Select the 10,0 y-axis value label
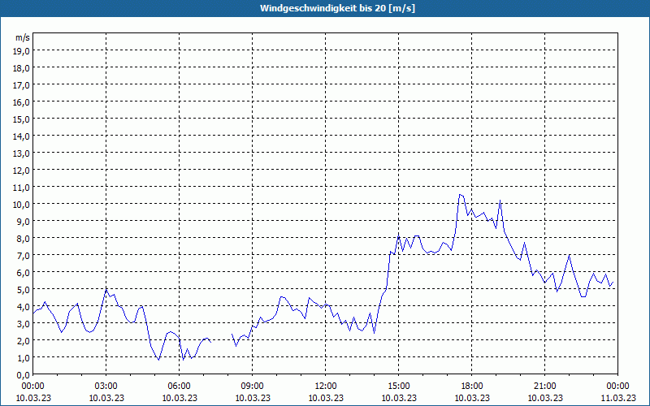Screen dimensions: 650x406 coord(21,204)
